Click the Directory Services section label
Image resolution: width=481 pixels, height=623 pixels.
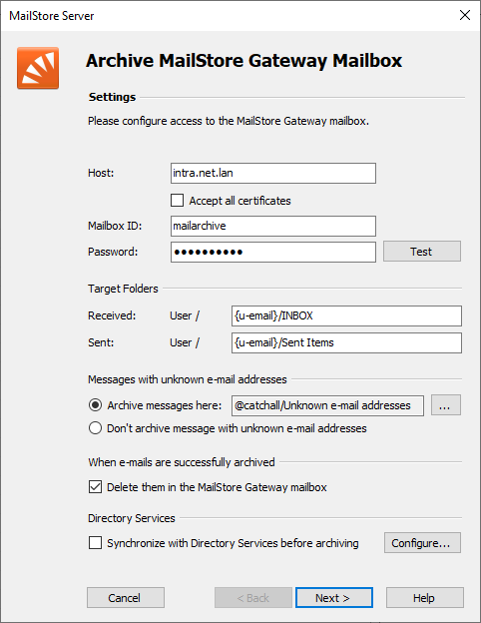[x=132, y=518]
